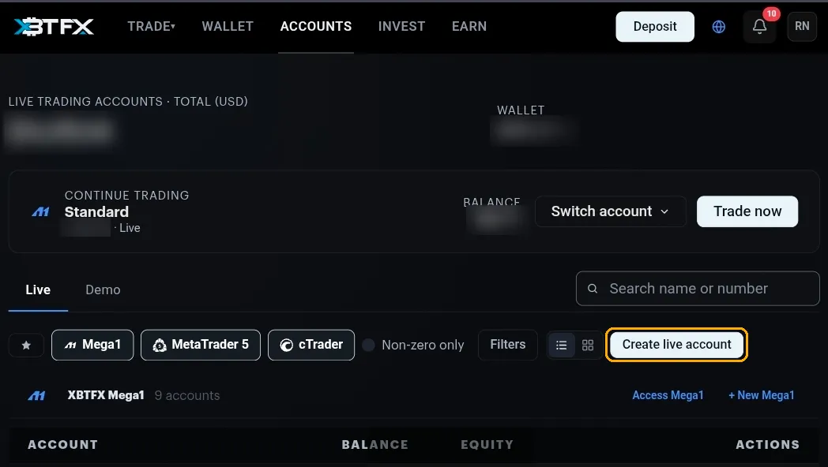Click the BALANCE column header
This screenshot has height=467, width=828.
click(x=375, y=444)
